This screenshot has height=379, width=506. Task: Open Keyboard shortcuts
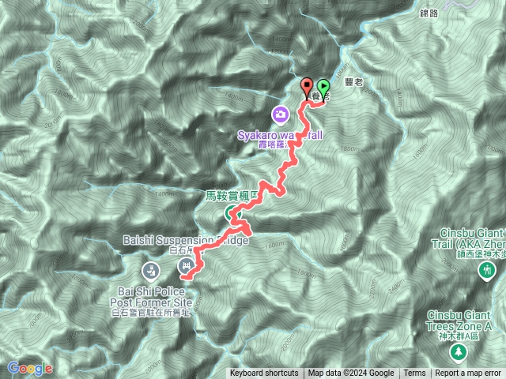click(x=264, y=373)
